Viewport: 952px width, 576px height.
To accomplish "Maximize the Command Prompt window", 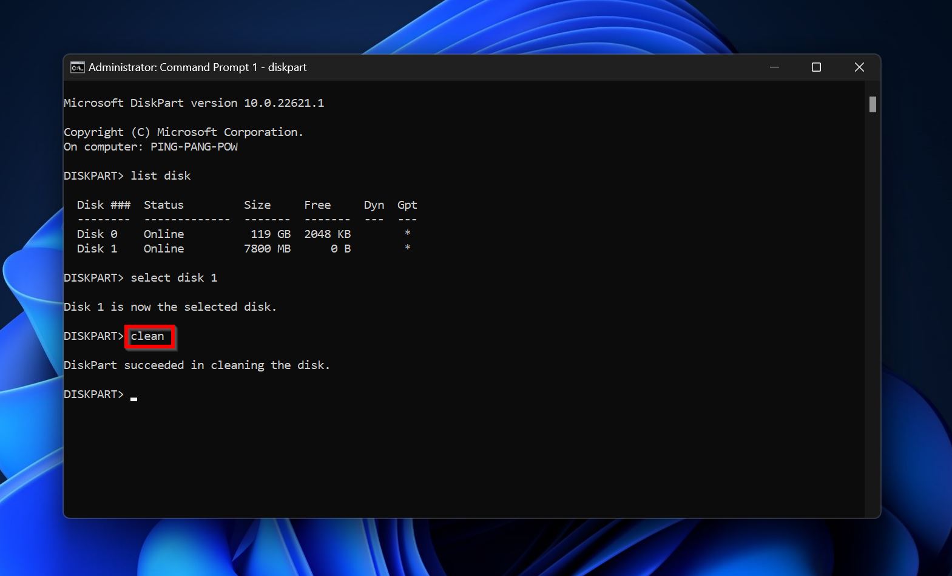I will point(816,67).
